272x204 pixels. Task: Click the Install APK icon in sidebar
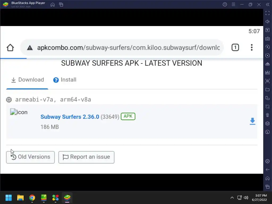pyautogui.click(x=267, y=73)
